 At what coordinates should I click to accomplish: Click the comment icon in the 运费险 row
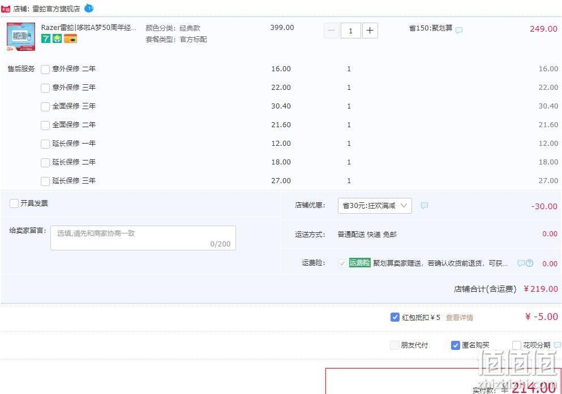(x=521, y=263)
